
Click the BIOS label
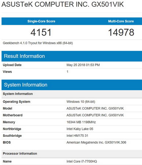point(7,142)
